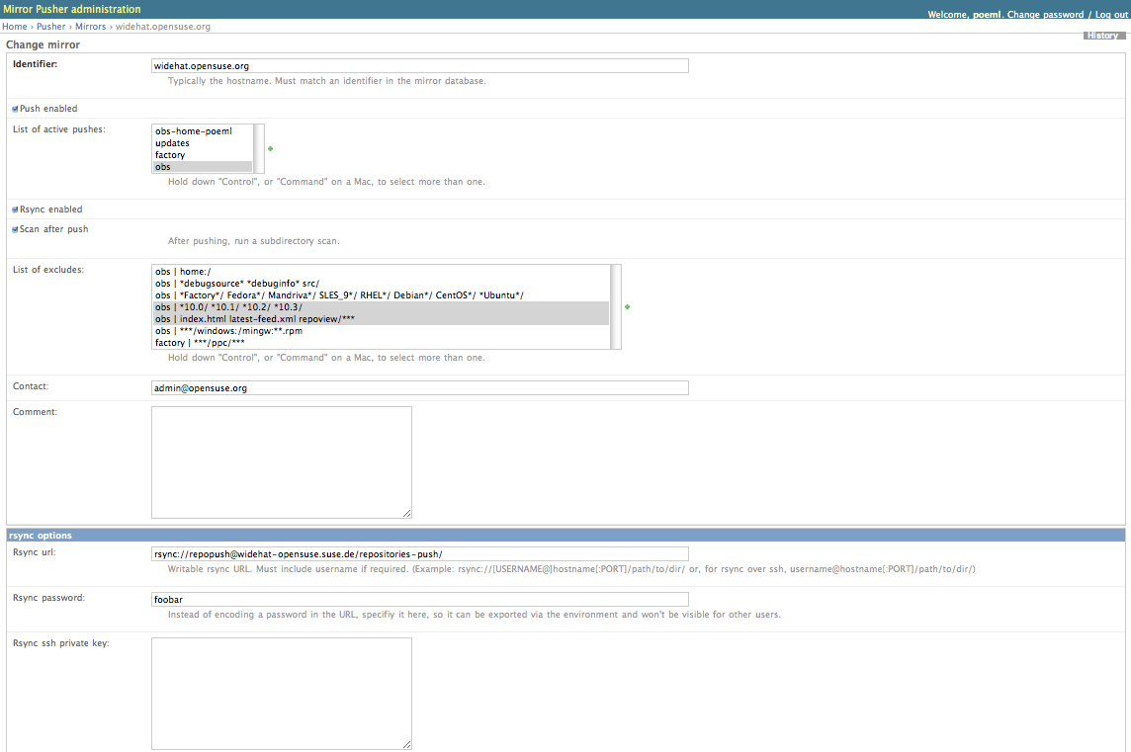This screenshot has height=752, width=1131.
Task: Select the 'obs | home:/' exclude
Action: 381,272
